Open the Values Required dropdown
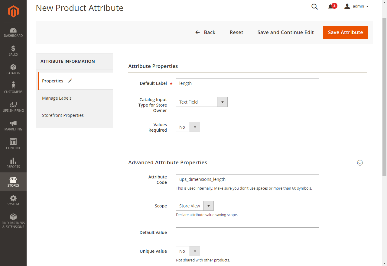 click(x=195, y=127)
